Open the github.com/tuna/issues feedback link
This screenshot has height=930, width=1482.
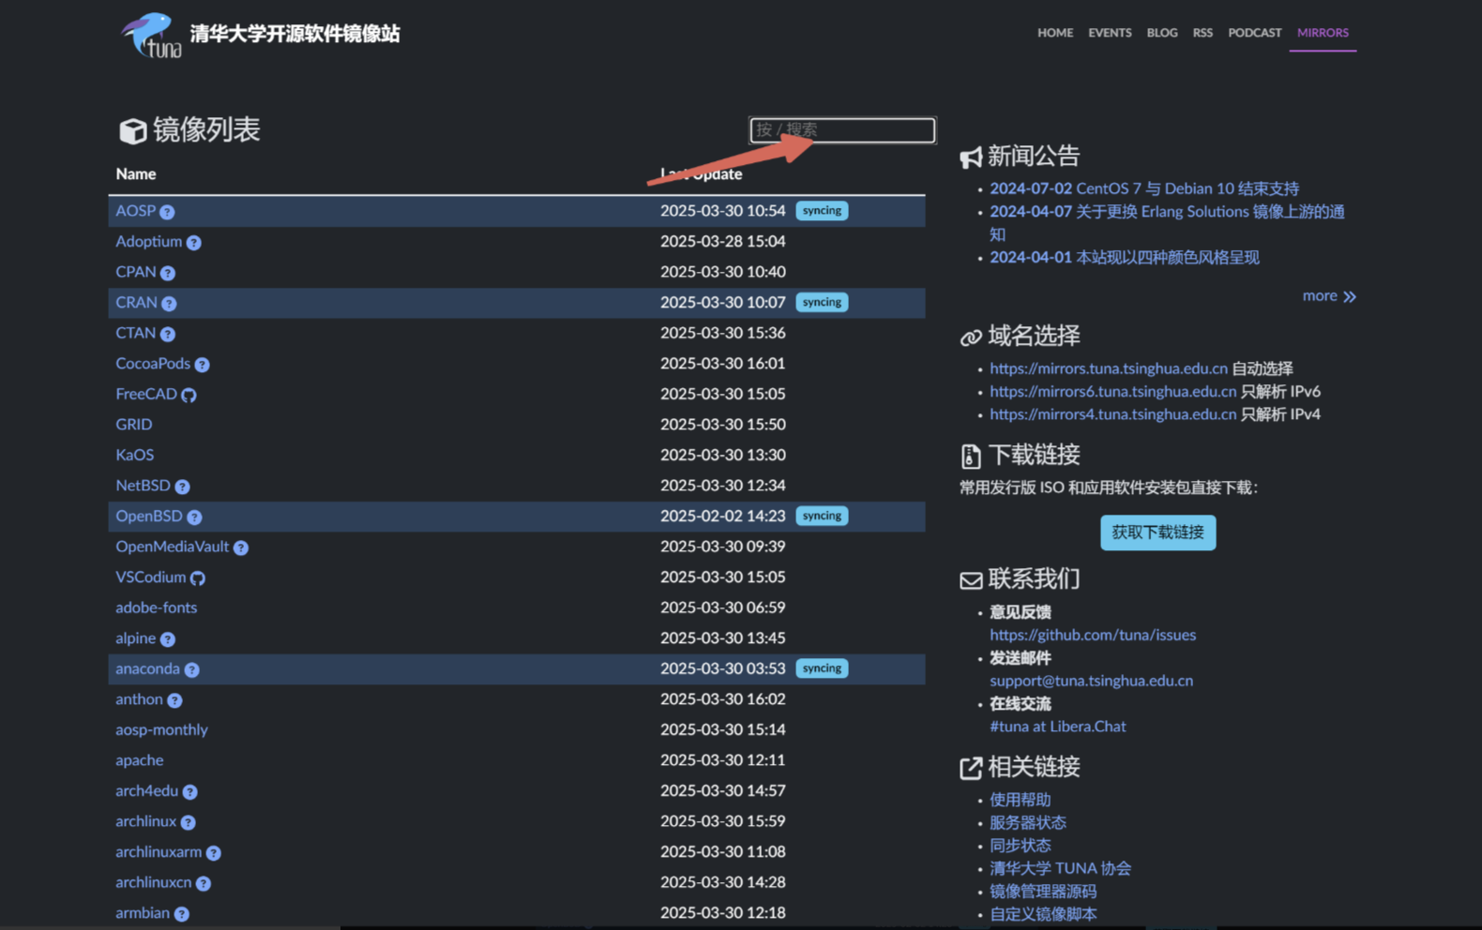(1093, 635)
